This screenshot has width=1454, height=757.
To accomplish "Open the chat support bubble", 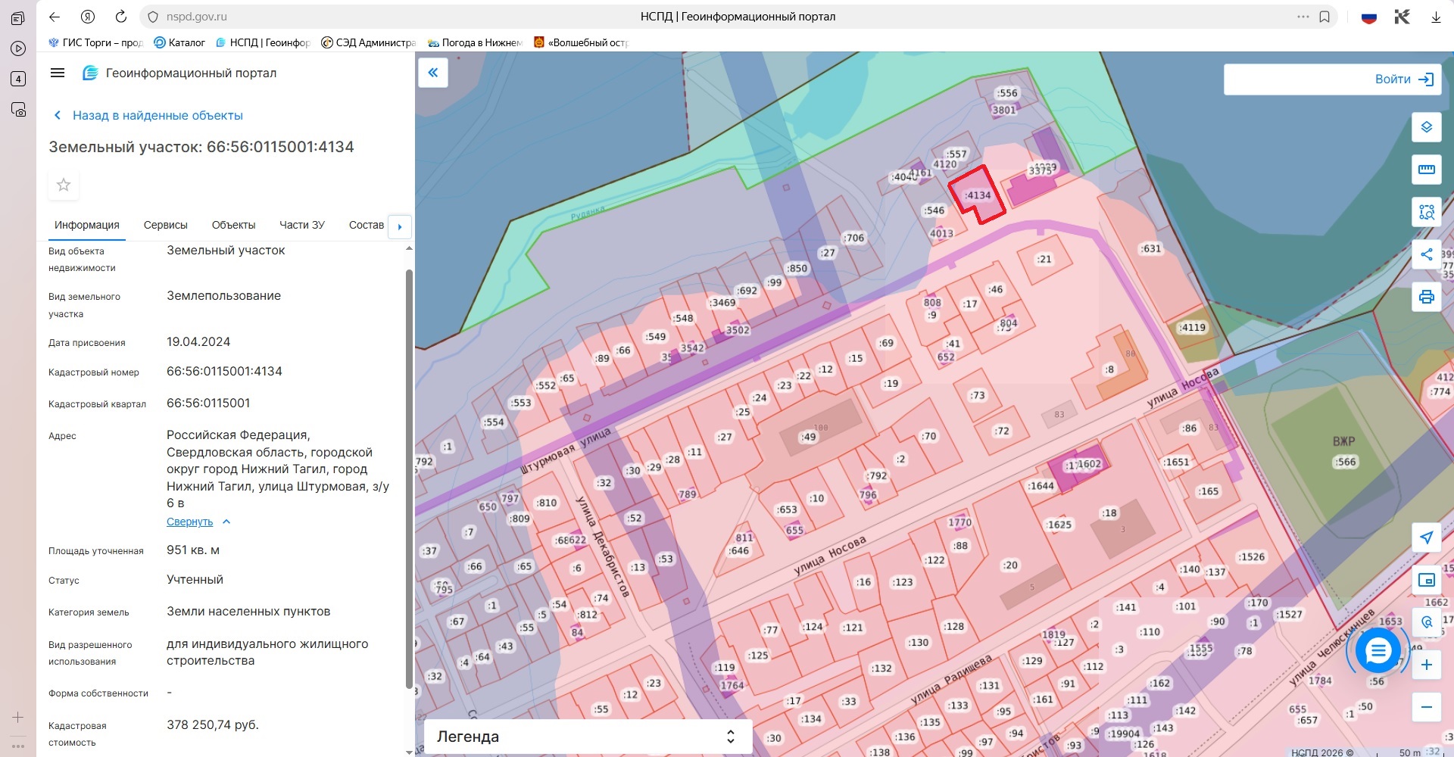I will point(1378,650).
